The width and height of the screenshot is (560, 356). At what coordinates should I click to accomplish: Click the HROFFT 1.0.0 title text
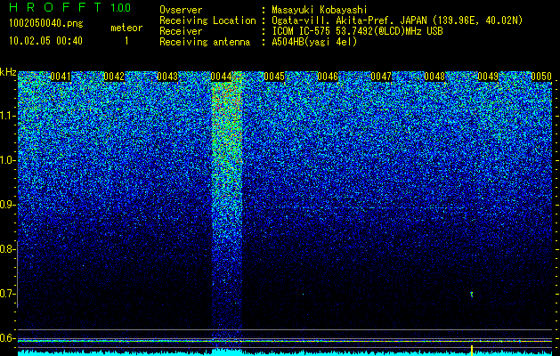coord(70,7)
